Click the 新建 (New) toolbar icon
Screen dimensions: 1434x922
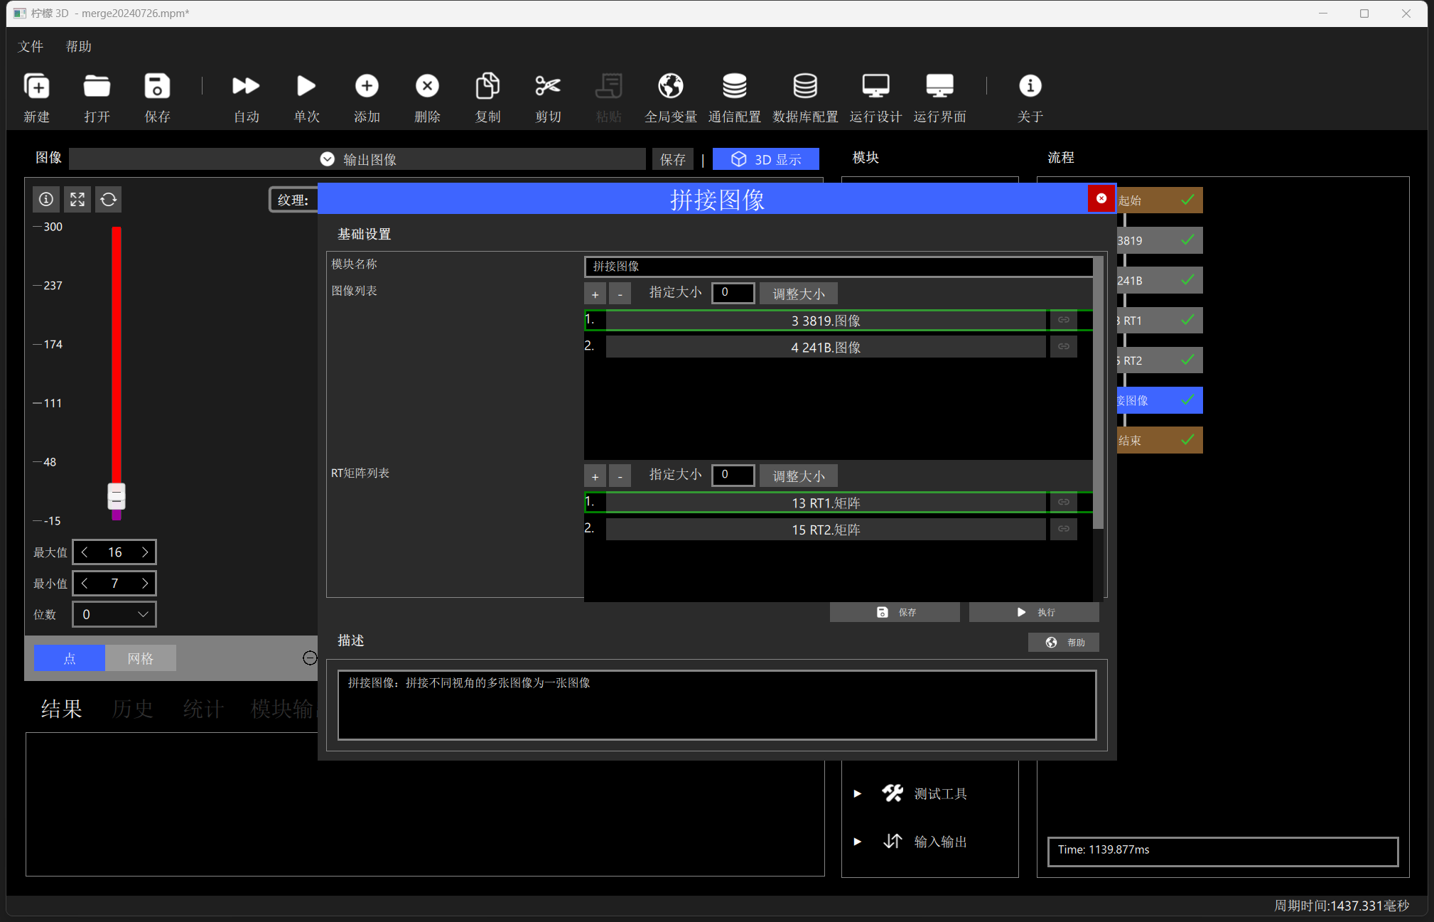(37, 87)
